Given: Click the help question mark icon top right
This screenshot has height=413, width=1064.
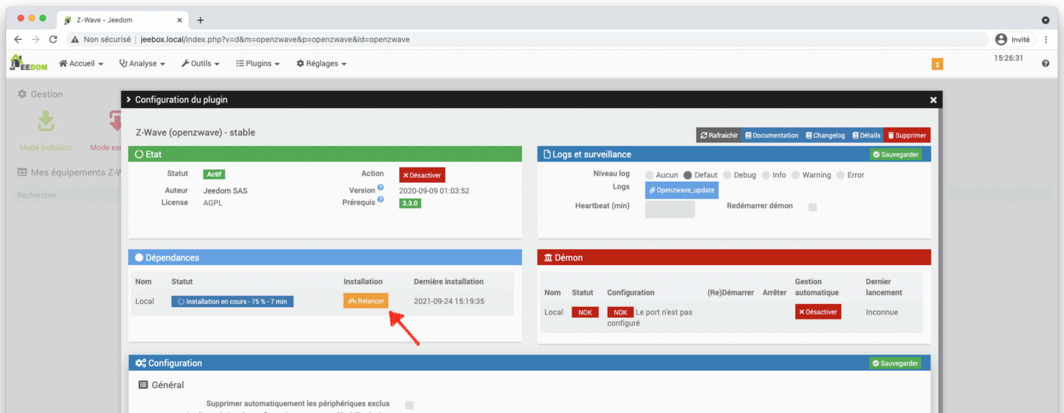Looking at the screenshot, I should [x=1045, y=64].
